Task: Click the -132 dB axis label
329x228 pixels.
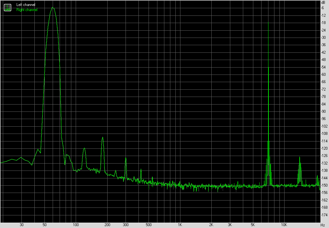Action: coord(324,163)
